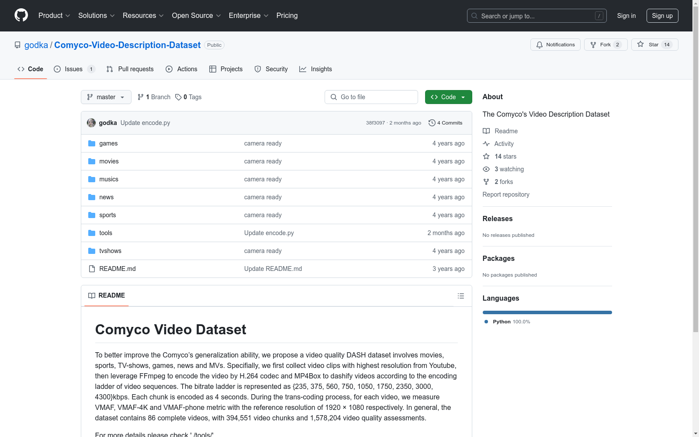
Task: Open Comyco-Video-Description-Dataset repository link
Action: pos(128,45)
